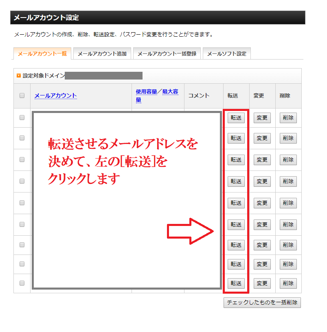Click the 変更 button in the fourth row
Screen dimensions: 327x332
262,181
